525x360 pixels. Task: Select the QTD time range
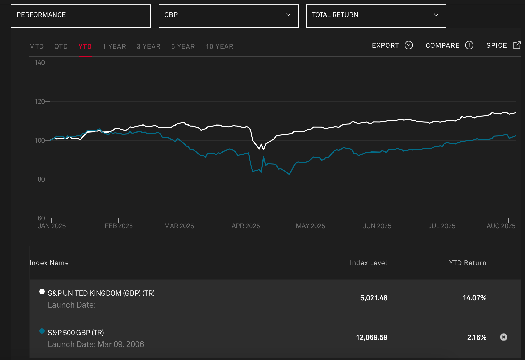[61, 46]
